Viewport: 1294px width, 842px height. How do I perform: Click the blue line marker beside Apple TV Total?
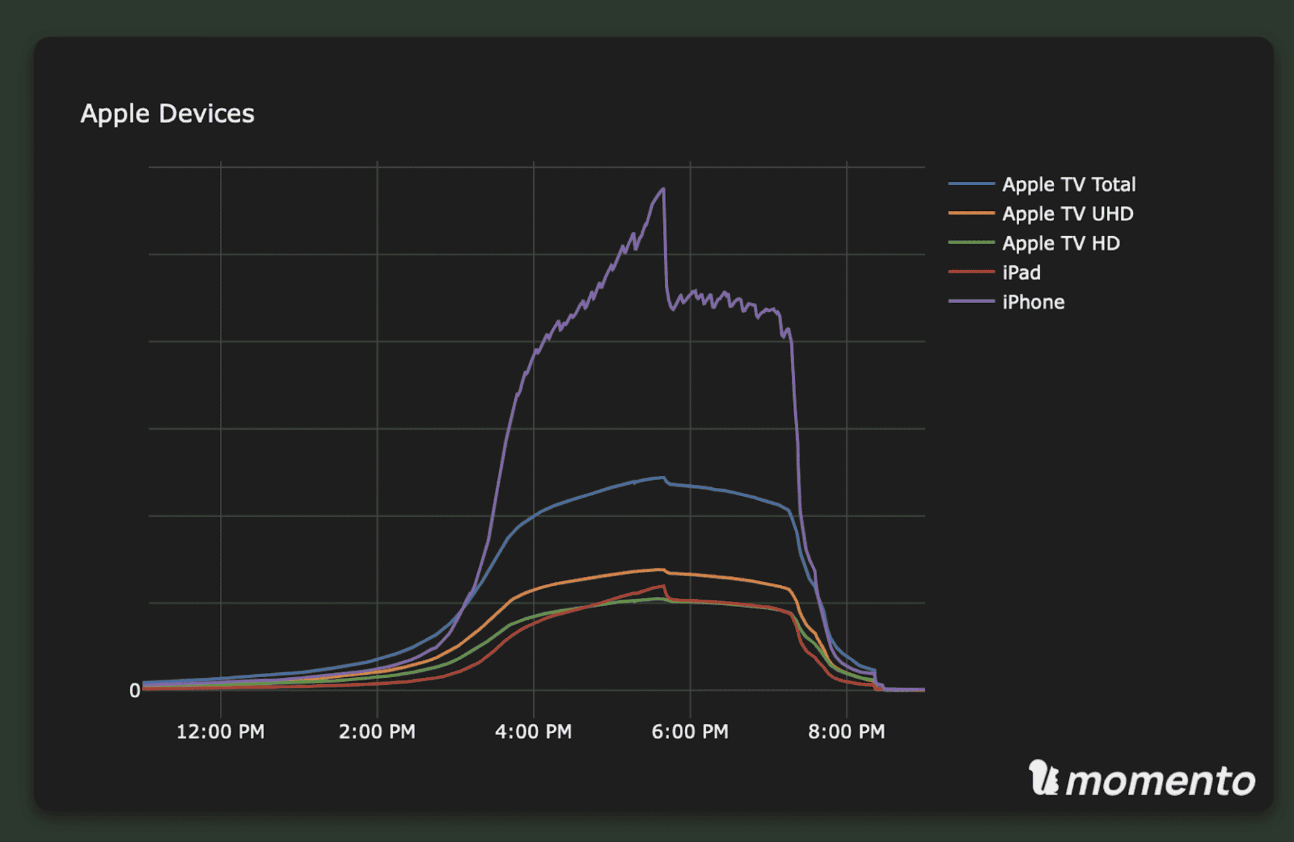(970, 184)
